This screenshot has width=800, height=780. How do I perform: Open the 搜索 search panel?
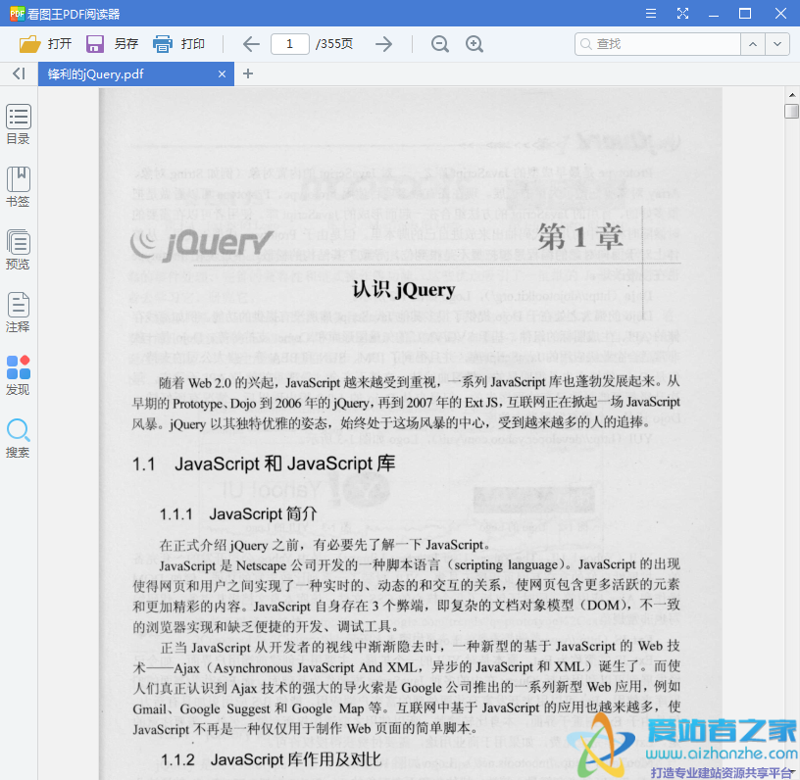(x=19, y=438)
